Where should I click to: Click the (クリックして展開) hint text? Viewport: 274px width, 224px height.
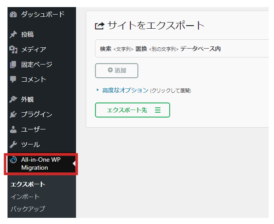click(x=171, y=91)
